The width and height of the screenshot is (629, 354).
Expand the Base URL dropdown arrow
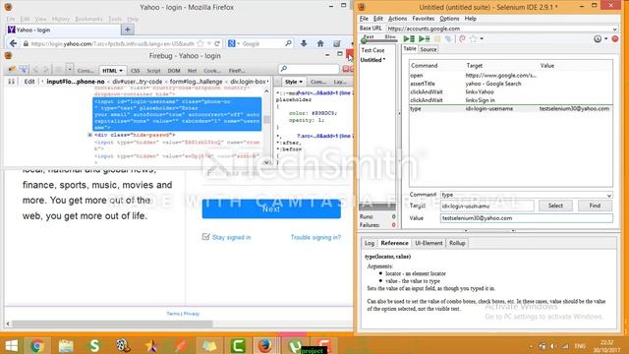point(614,29)
